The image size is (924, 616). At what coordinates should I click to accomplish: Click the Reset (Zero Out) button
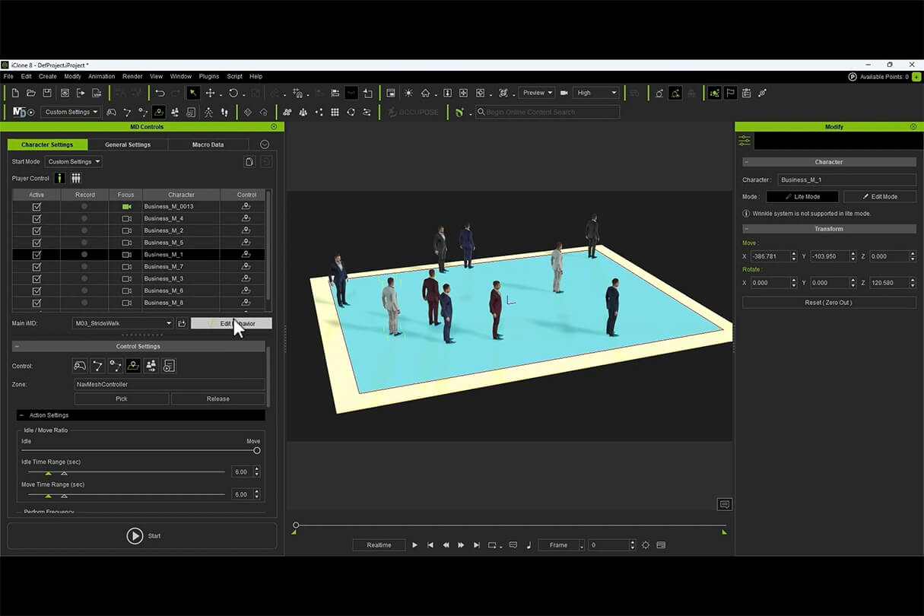828,303
